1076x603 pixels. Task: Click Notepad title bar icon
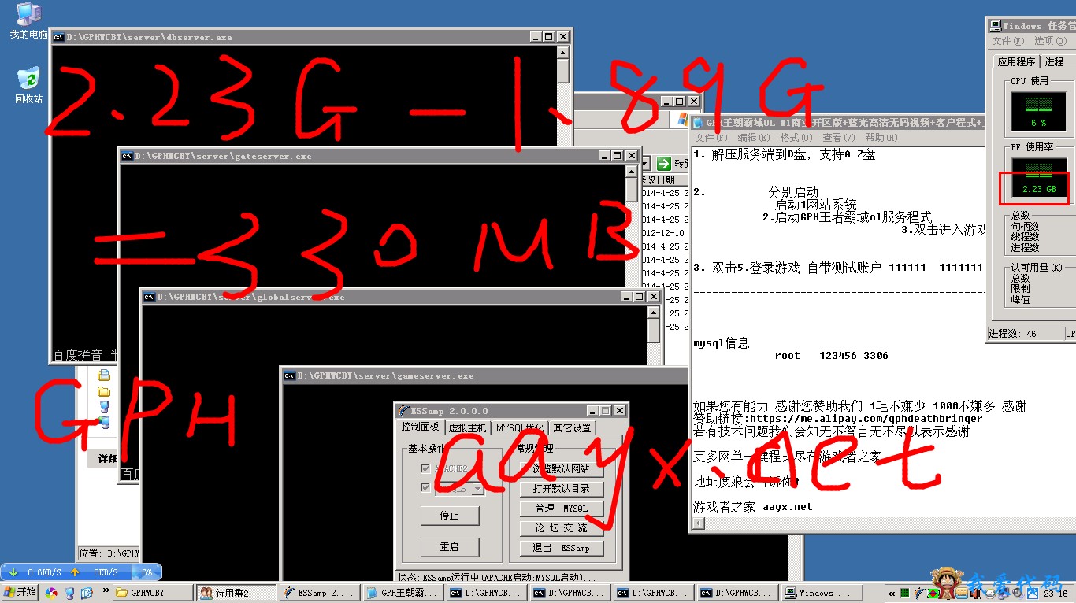[x=698, y=123]
